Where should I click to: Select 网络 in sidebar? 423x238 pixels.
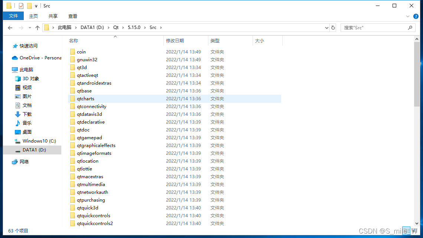(x=20, y=162)
